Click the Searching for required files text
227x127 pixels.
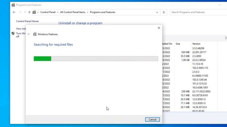click(x=53, y=44)
